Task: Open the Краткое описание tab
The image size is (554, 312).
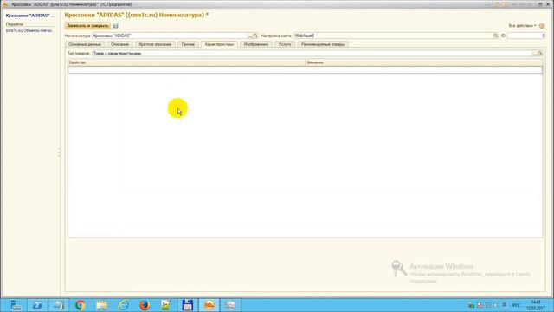Action: [x=155, y=44]
